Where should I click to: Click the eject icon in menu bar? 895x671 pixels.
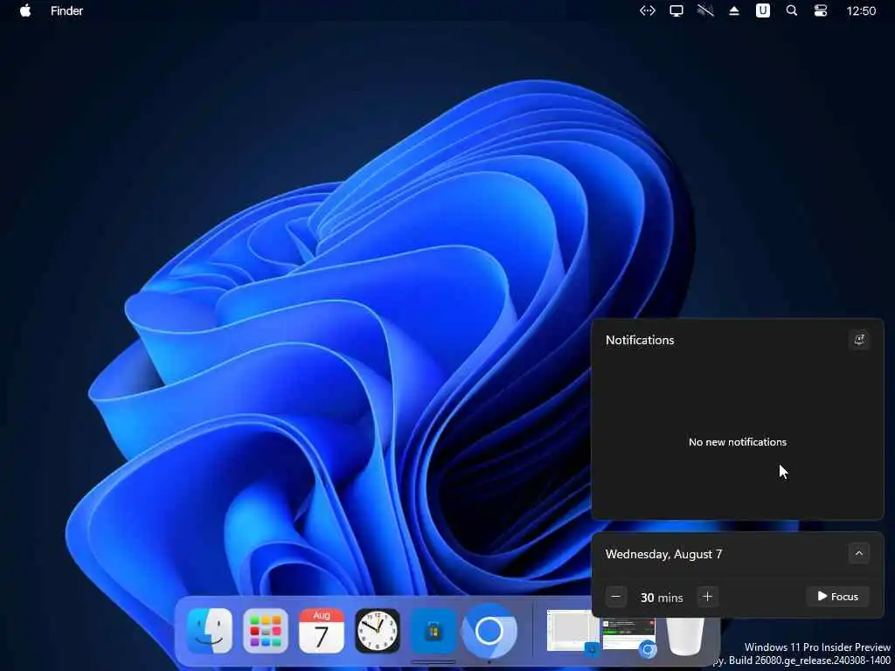tap(734, 10)
